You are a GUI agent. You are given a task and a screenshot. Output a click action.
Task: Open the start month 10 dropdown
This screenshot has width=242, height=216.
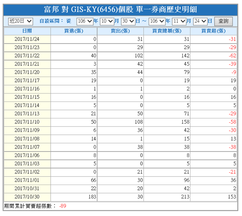(107, 21)
